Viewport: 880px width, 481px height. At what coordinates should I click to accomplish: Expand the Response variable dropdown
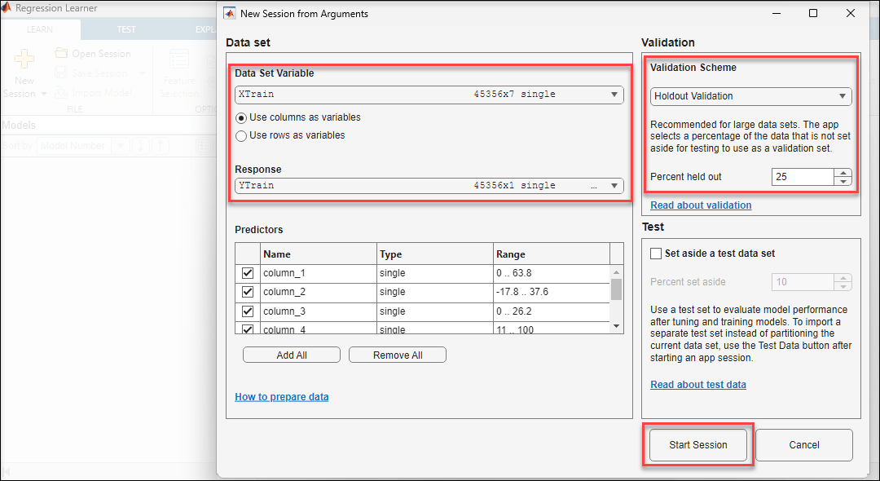pyautogui.click(x=614, y=186)
